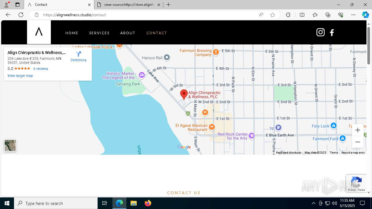Viewport: 372px width, 209px height.
Task: Close the view-source tab
Action: click(x=159, y=5)
